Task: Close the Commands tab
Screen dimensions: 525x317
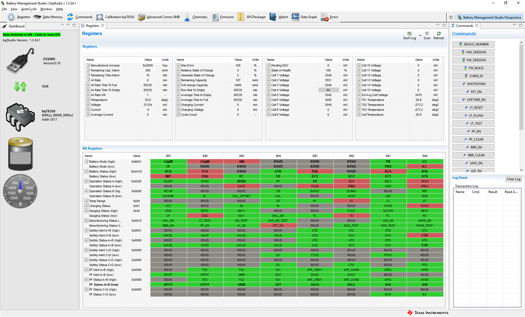Action: (x=477, y=26)
